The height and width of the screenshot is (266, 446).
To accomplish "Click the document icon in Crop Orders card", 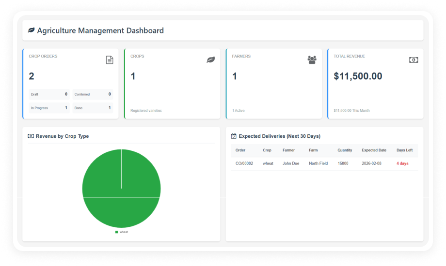I will 110,60.
